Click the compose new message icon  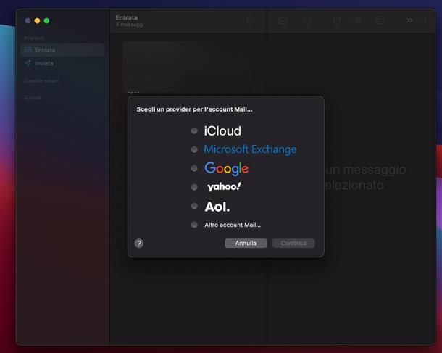pos(307,20)
